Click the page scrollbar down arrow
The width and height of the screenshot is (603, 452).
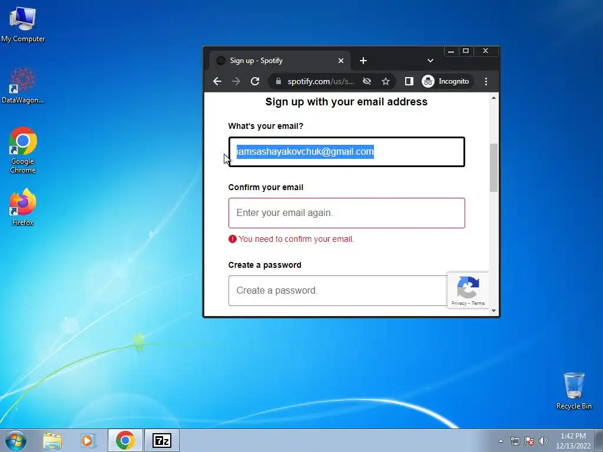coord(494,311)
